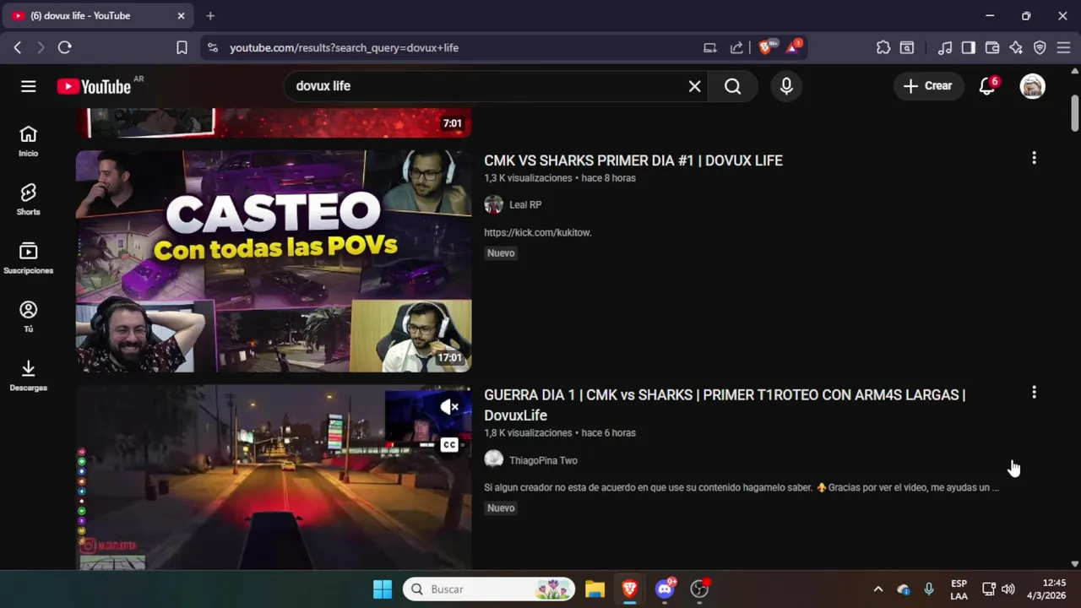Open options for GUERRA DIA 1 video
Viewport: 1081px width, 608px height.
click(x=1034, y=393)
